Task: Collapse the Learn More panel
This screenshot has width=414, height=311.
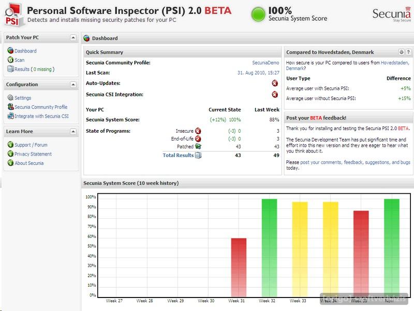Action: pos(73,132)
